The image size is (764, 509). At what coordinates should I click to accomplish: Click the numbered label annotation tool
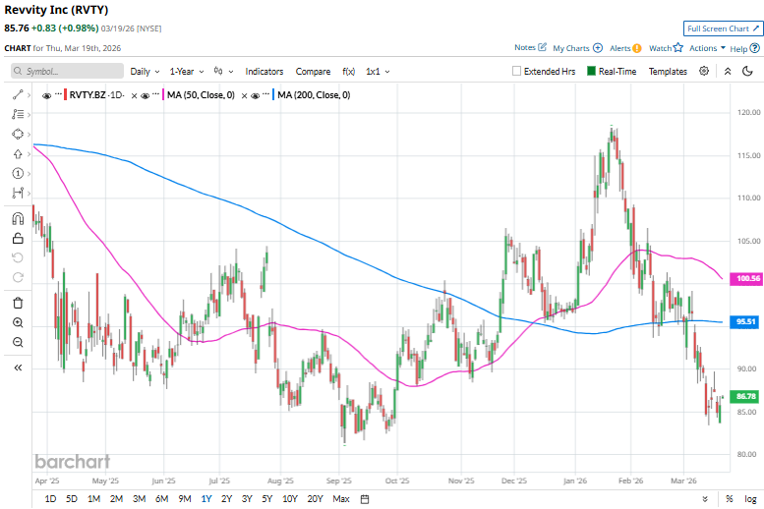(x=18, y=173)
